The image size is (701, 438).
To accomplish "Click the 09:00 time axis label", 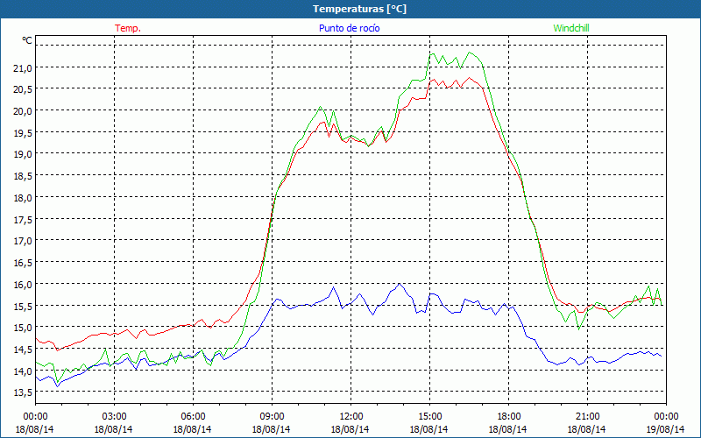I will (x=272, y=416).
